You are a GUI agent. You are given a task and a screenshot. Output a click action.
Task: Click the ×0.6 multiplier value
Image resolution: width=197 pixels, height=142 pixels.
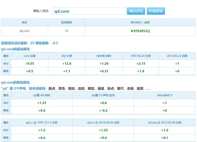click(x=103, y=103)
